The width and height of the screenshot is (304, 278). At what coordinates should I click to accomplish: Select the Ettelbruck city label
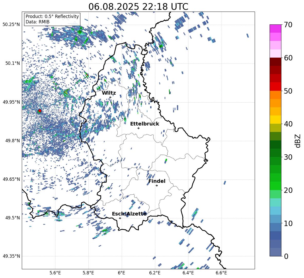[145, 124]
